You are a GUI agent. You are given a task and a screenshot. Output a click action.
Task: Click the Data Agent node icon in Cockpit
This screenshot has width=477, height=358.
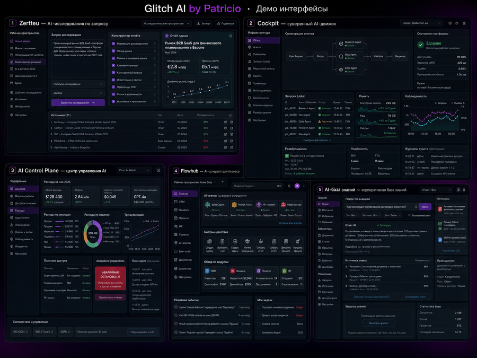pos(341,56)
